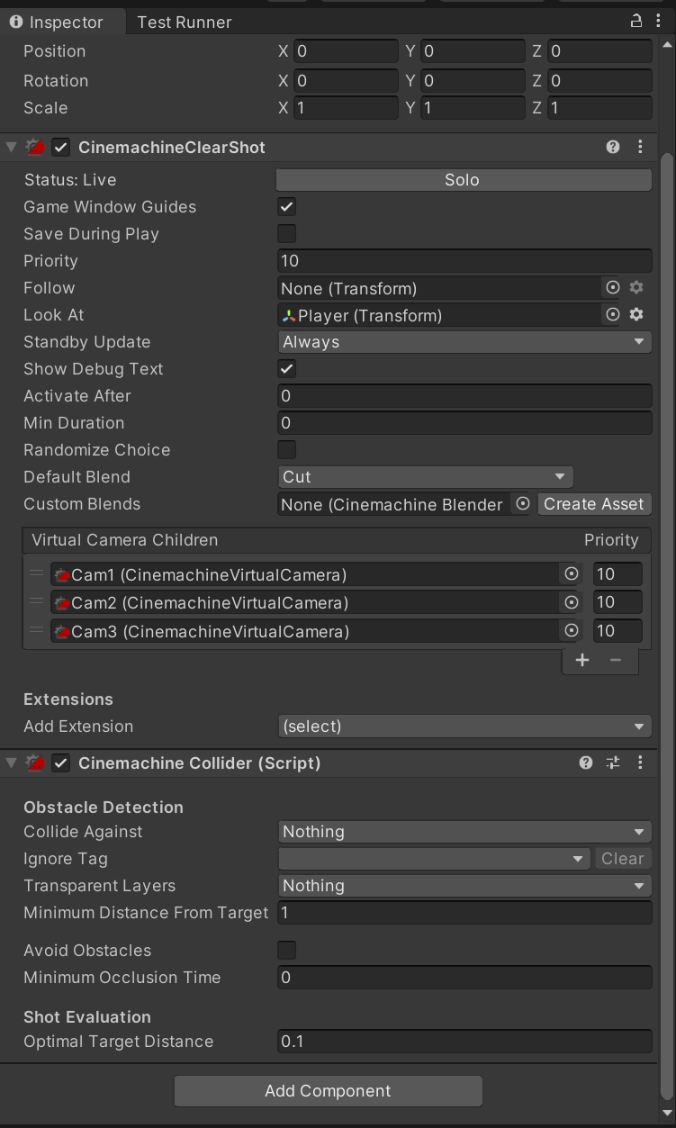Switch to Test Runner tab
This screenshot has height=1128, width=676.
184,22
